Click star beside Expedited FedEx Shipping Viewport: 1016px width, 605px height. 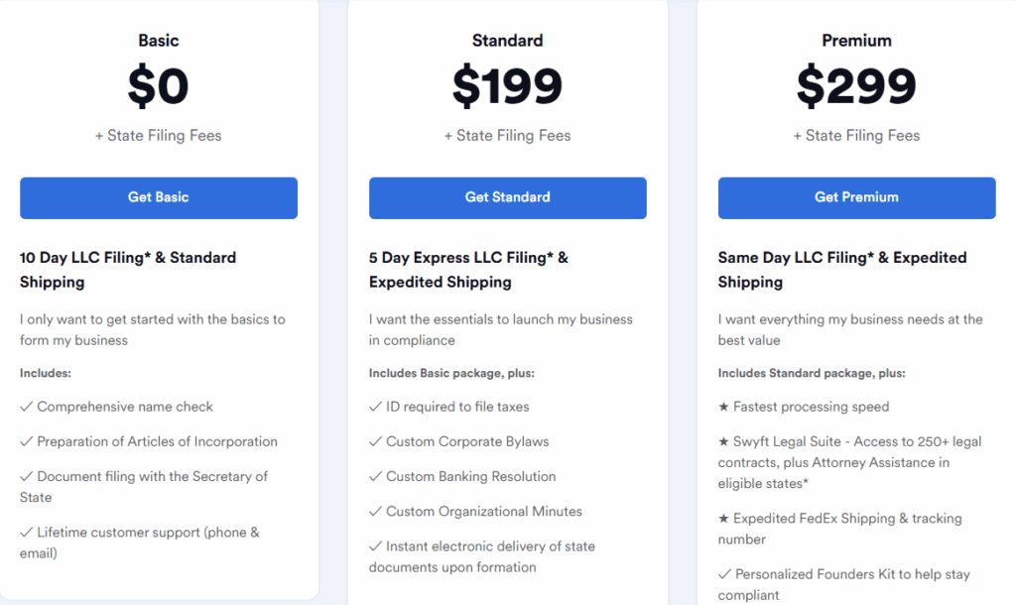(x=723, y=519)
